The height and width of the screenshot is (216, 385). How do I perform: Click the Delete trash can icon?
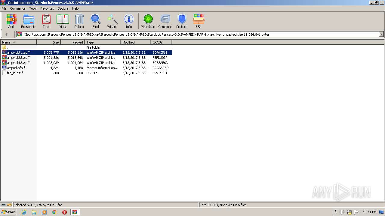tap(79, 21)
